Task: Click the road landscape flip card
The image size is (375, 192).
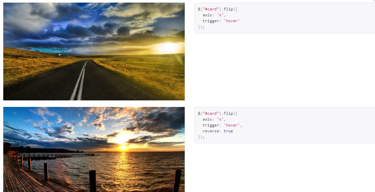Action: (94, 52)
